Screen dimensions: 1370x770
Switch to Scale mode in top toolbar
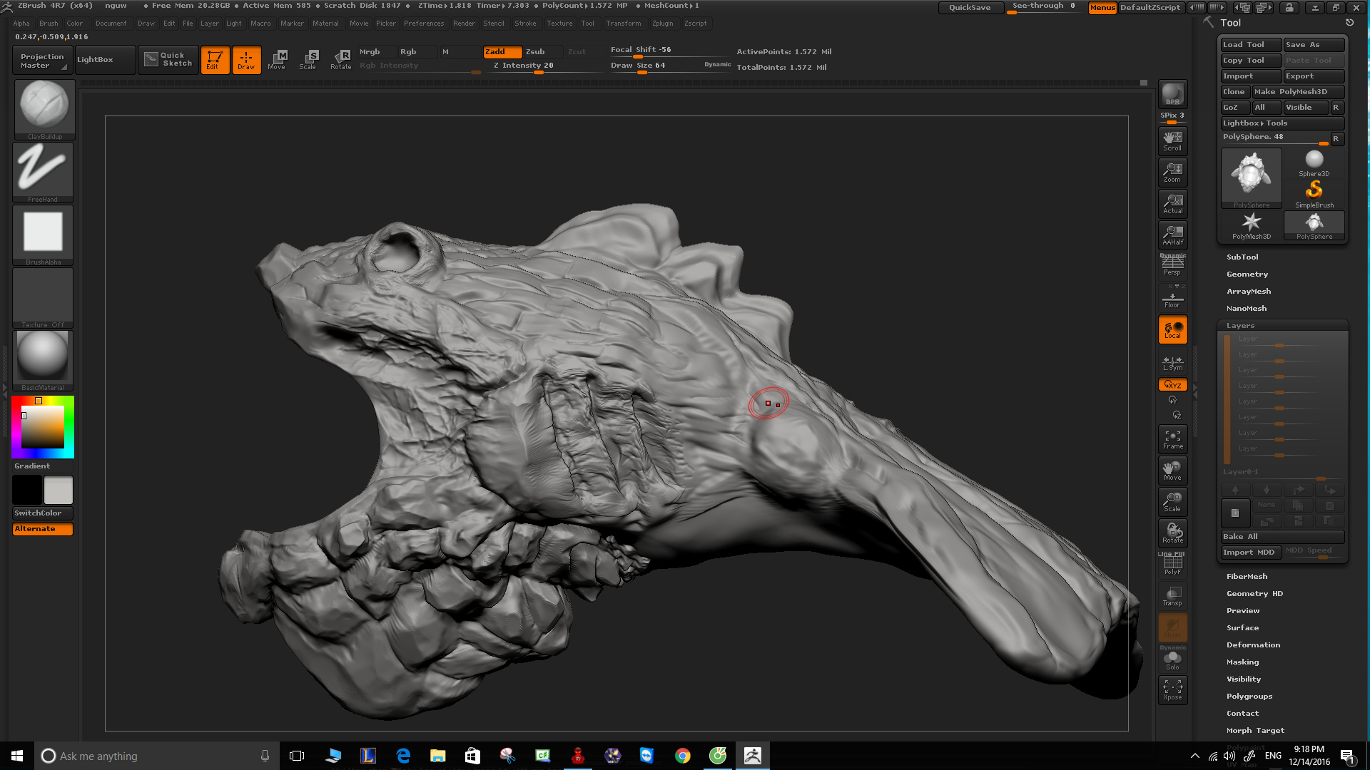tap(308, 60)
